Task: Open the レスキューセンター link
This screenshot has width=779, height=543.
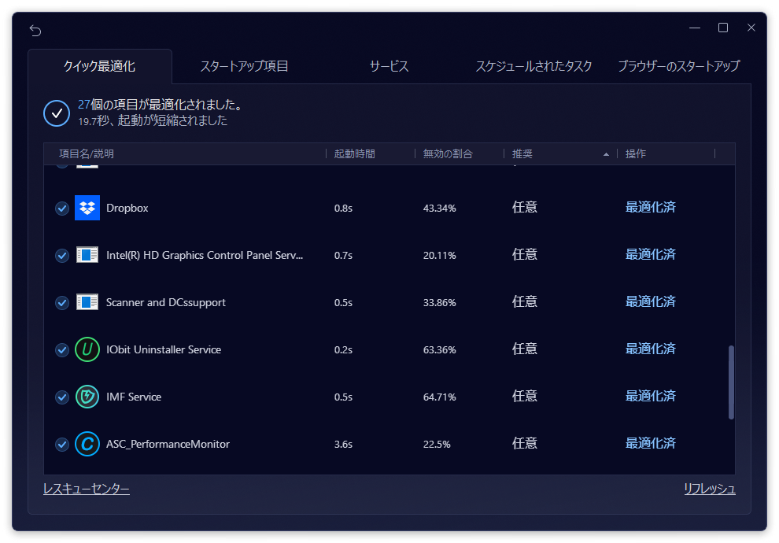Action: (87, 489)
